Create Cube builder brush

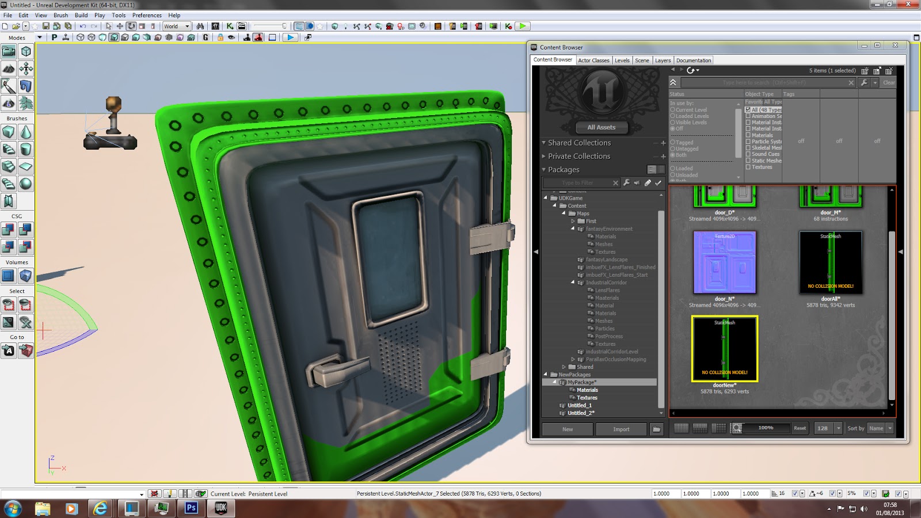(x=9, y=132)
